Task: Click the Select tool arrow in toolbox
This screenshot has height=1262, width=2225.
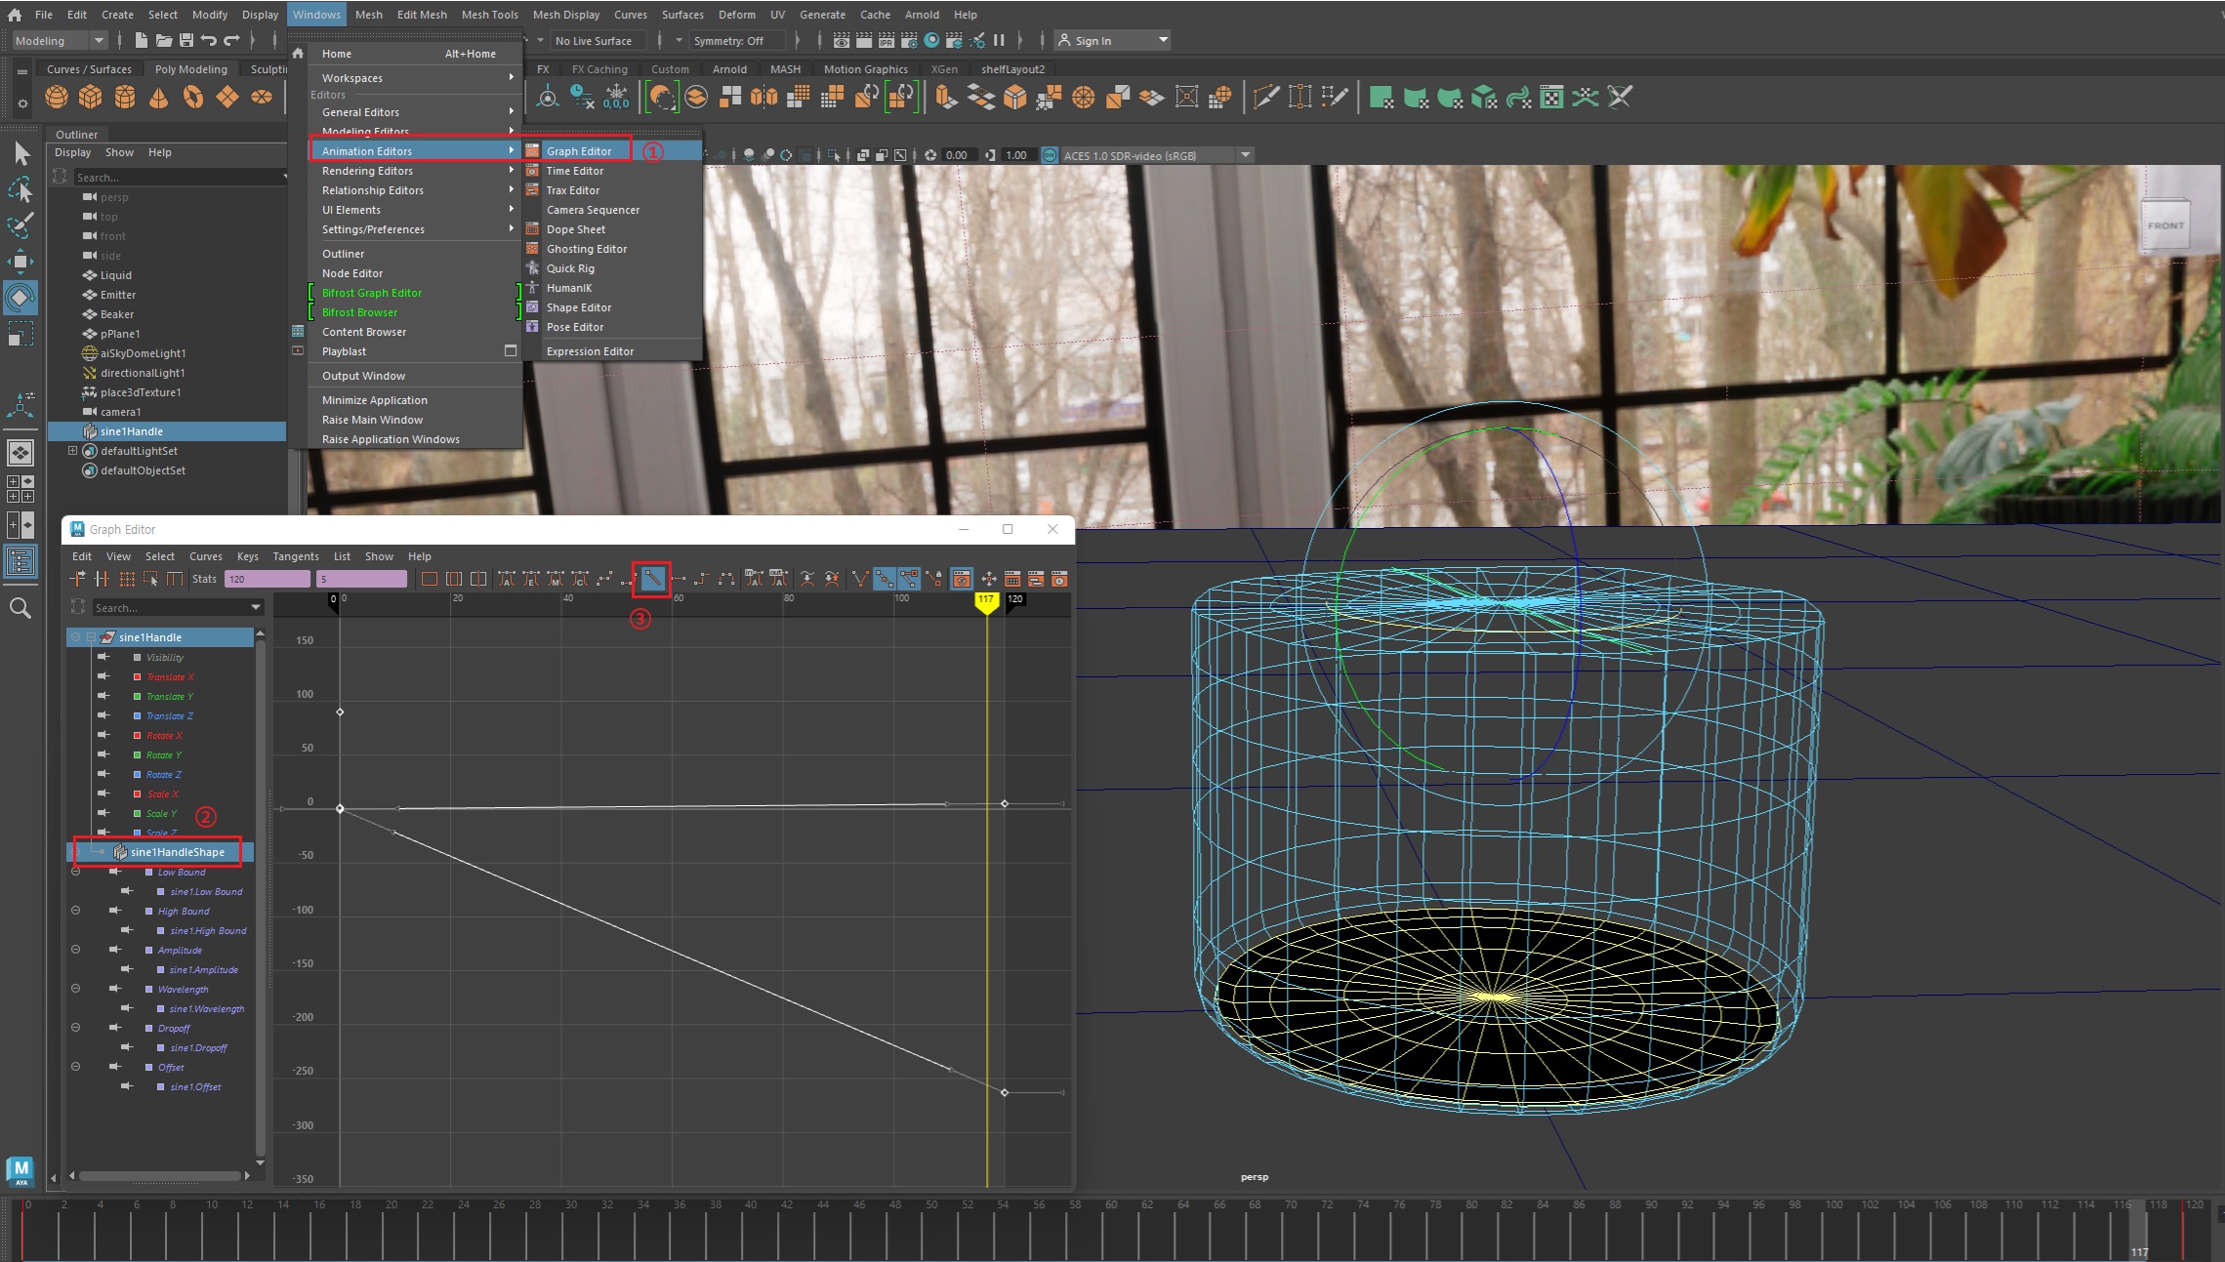Action: coord(21,153)
